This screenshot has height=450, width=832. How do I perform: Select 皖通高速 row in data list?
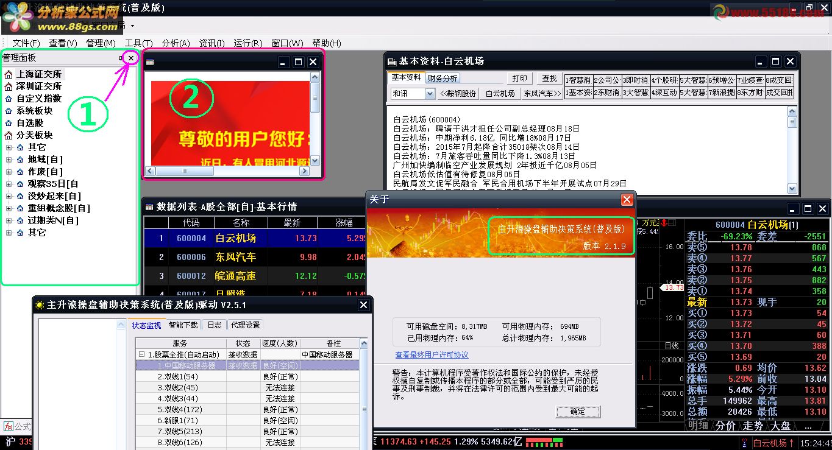[254, 276]
